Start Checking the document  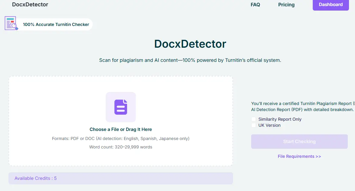point(299,142)
